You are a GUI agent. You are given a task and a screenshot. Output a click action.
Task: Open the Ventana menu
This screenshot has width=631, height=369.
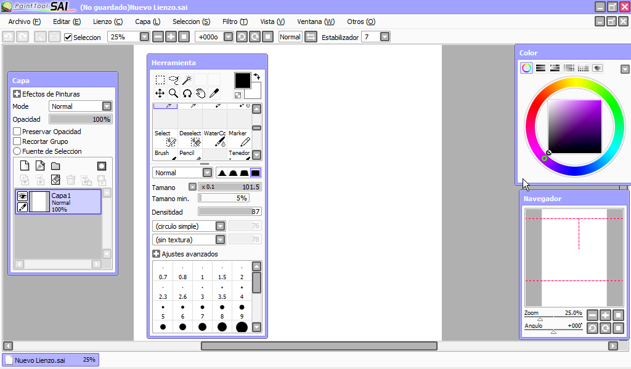(x=315, y=22)
